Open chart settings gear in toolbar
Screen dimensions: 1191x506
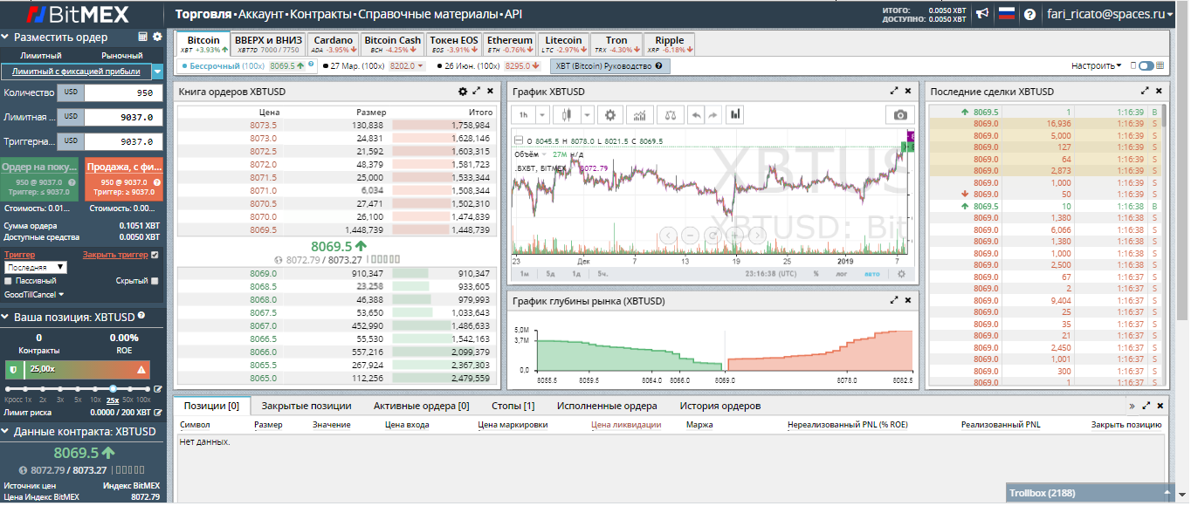[609, 114]
